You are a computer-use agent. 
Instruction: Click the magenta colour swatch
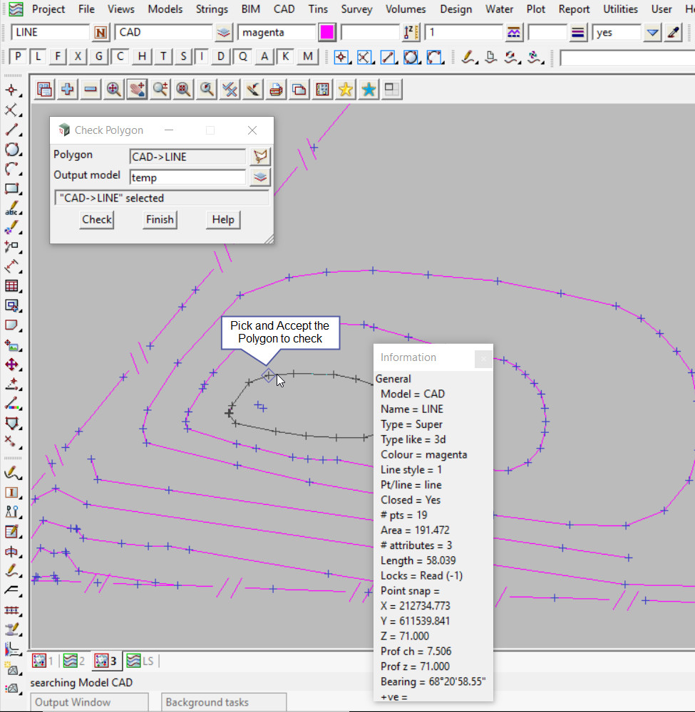tap(327, 33)
